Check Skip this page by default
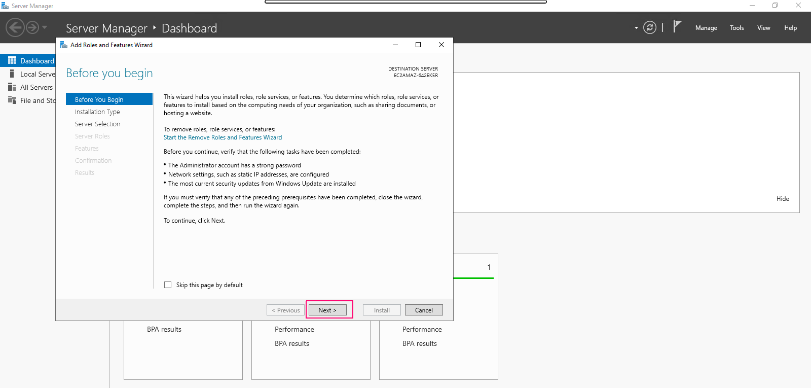This screenshot has height=388, width=811. [168, 285]
